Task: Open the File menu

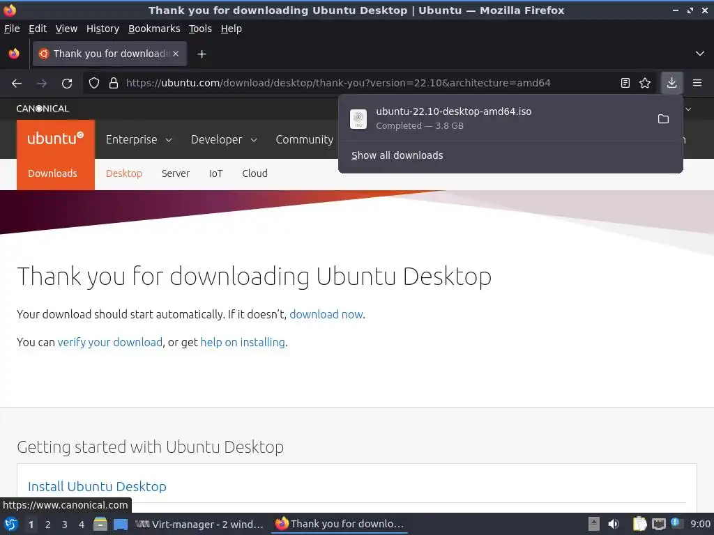Action: pyautogui.click(x=12, y=29)
